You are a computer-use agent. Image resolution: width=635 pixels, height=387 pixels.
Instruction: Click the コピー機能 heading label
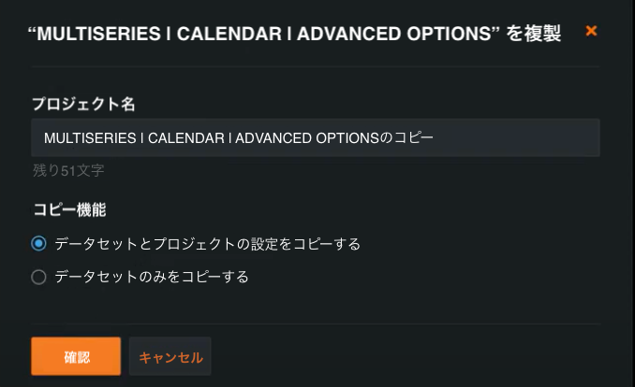69,209
